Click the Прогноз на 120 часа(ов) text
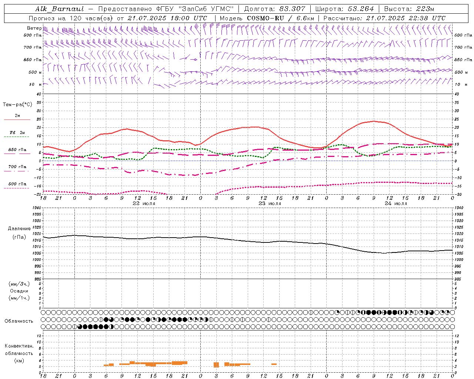The width and height of the screenshot is (474, 379). pos(71,18)
